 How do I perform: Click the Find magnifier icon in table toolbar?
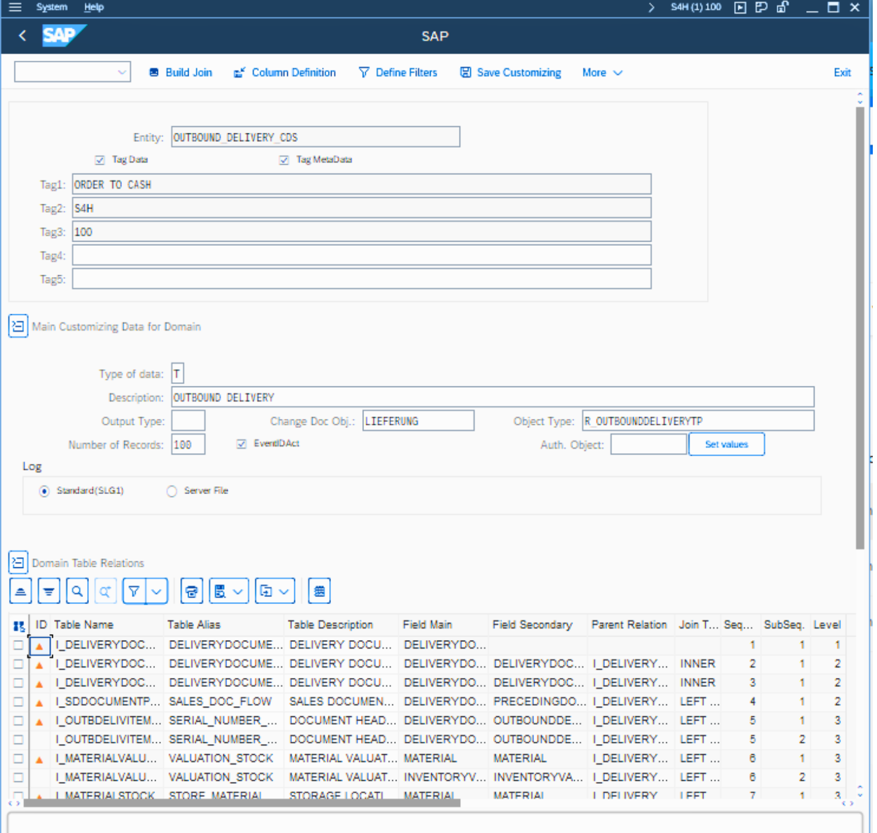(x=77, y=591)
